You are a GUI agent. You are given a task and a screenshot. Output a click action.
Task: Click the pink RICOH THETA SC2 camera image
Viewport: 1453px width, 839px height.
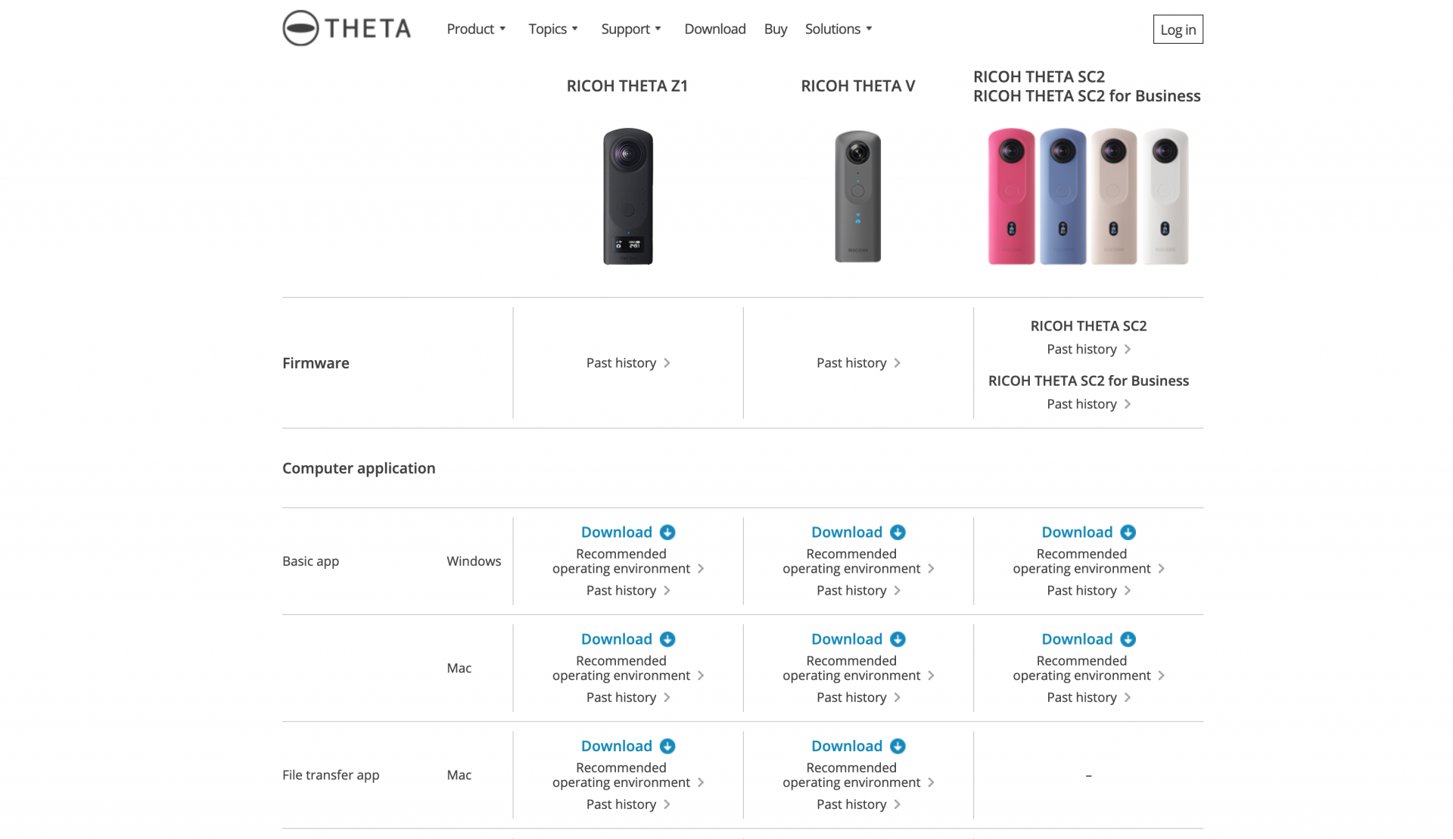[x=1012, y=197]
